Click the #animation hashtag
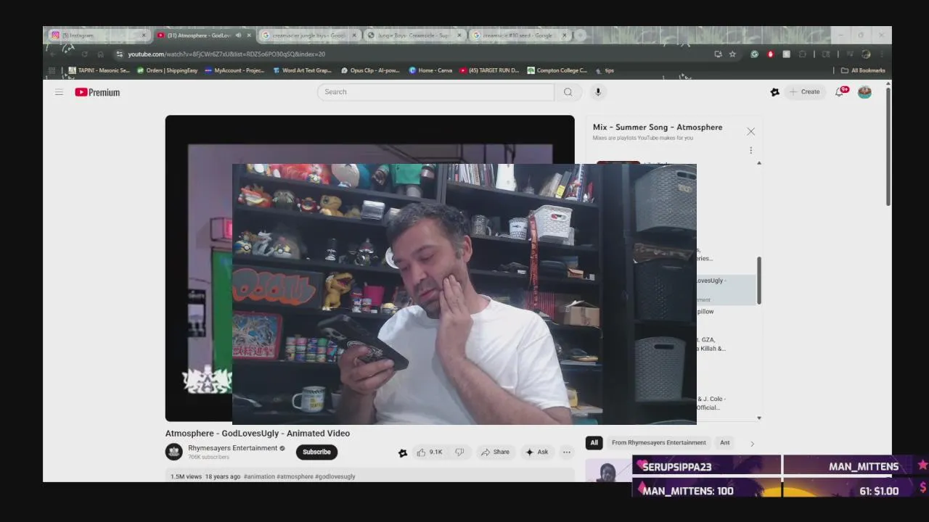 click(x=259, y=476)
